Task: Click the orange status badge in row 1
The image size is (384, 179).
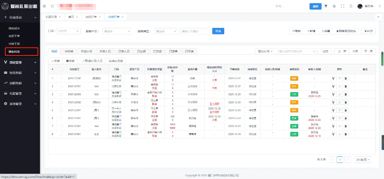Action: pyautogui.click(x=294, y=78)
